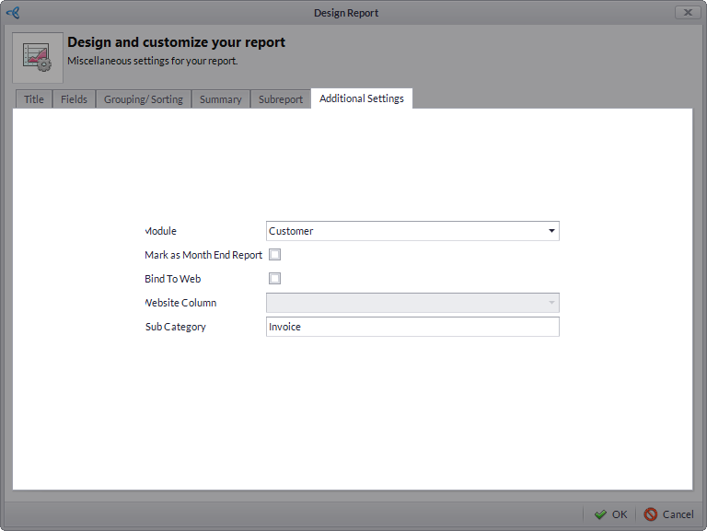Open the Fields tab
Image resolution: width=707 pixels, height=531 pixels.
(x=74, y=99)
